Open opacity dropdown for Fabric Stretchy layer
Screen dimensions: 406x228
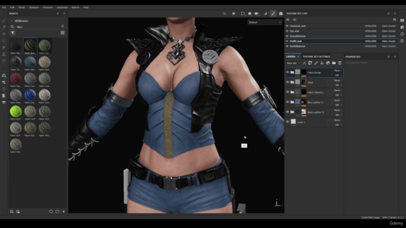(x=338, y=95)
